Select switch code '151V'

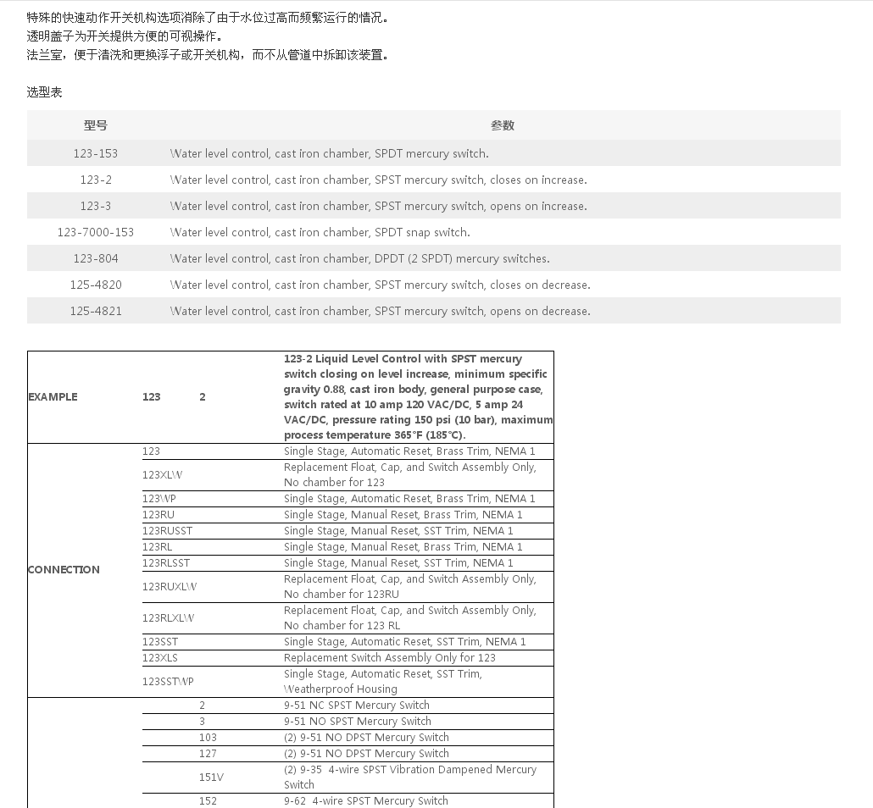click(211, 777)
